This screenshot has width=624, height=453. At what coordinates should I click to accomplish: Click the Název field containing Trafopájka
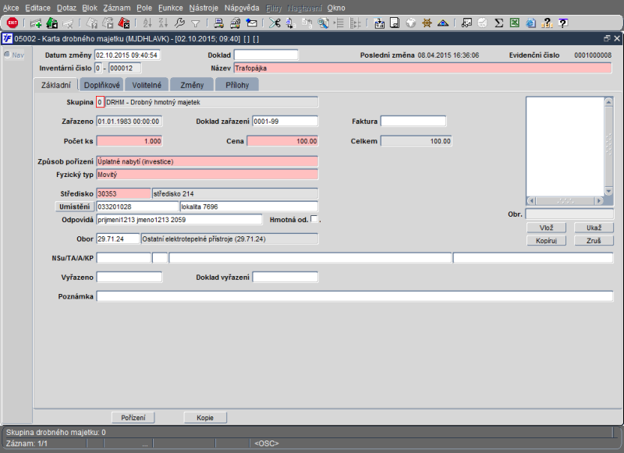tap(423, 68)
